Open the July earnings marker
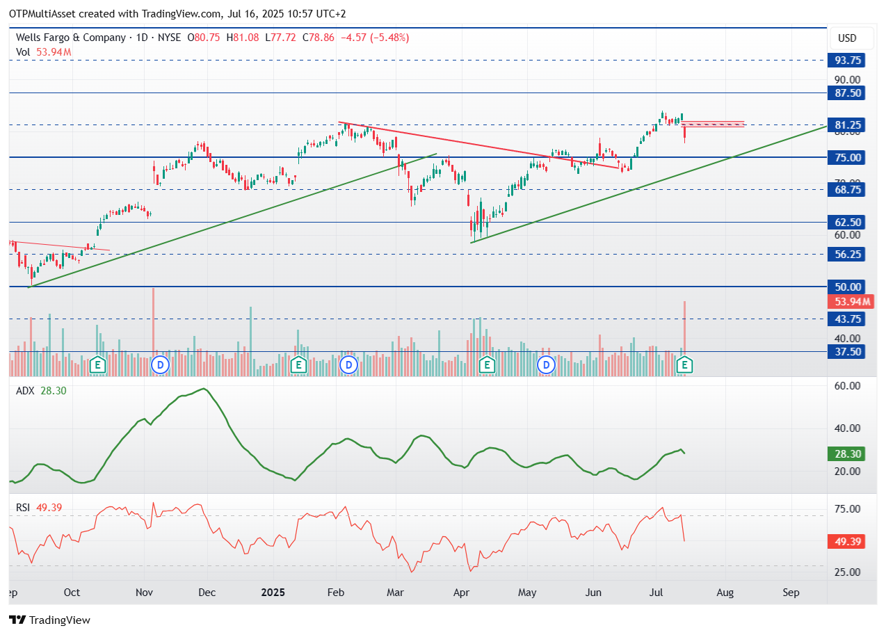886x635 pixels. tap(685, 364)
